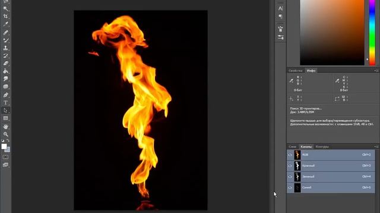
Task: Pick a color in the color field
Action: point(332,33)
